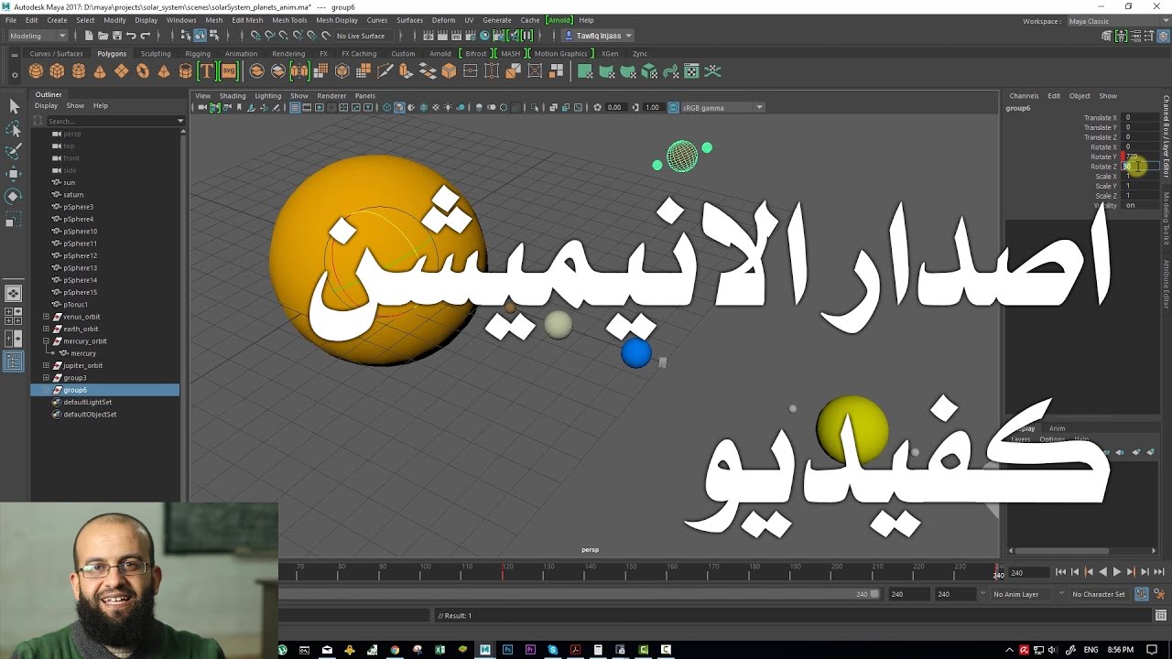Open the Shading menu in viewport

(x=233, y=96)
